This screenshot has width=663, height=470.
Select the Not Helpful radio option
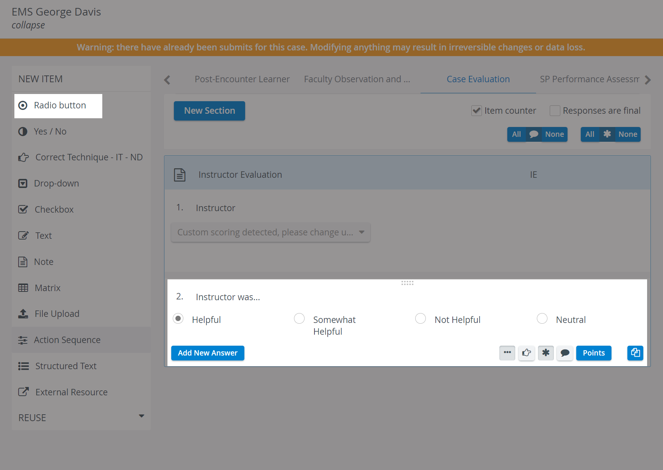pyautogui.click(x=421, y=318)
